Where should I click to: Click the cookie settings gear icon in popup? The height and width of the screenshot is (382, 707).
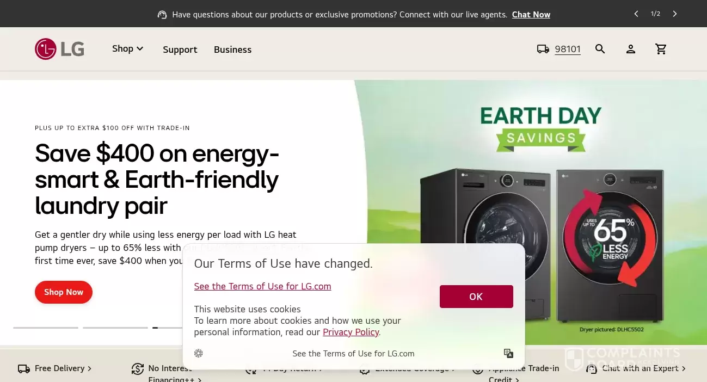199,353
